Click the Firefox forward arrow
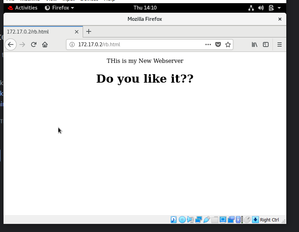Screen dimensions: 299x232 (22, 44)
